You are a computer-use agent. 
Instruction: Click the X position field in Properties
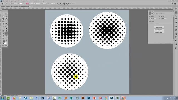pyautogui.click(x=153, y=18)
